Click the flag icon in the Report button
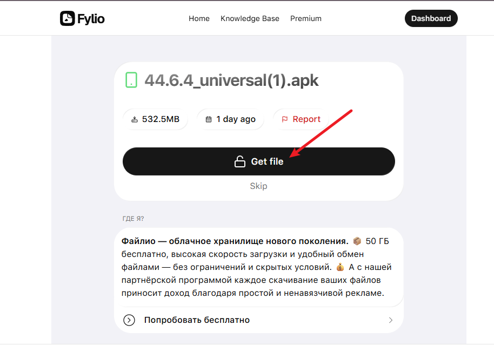The width and height of the screenshot is (494, 352). pos(286,119)
